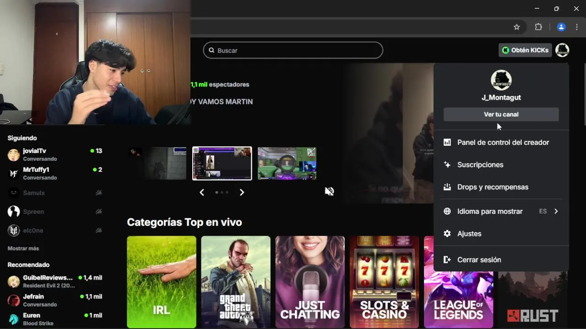Viewport: 586px width, 329px height.
Task: Open the Slots & Casino category
Action: 384,282
